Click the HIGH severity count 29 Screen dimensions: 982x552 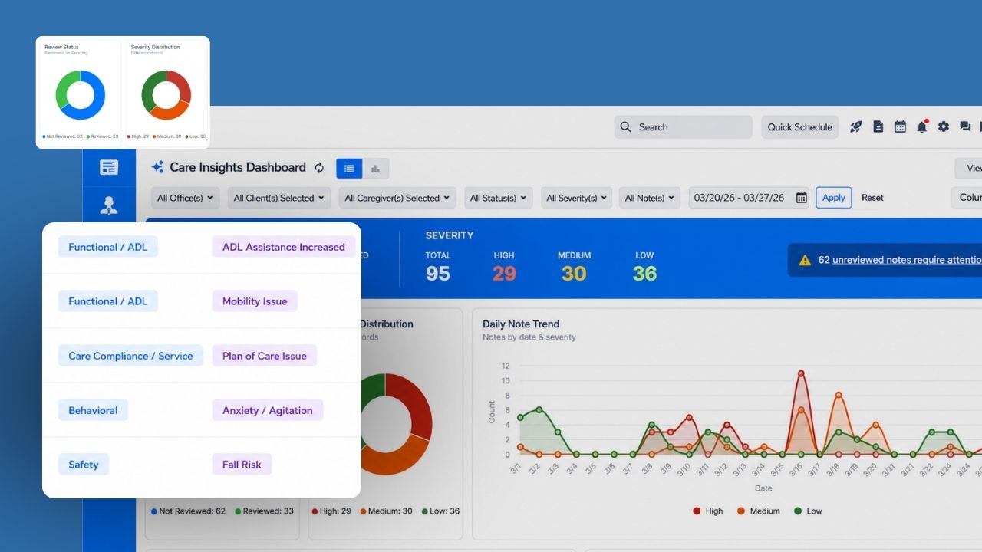coord(504,274)
